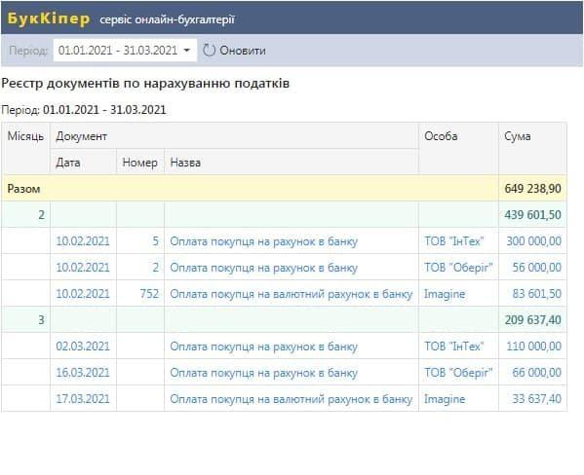Open the 02.03.2021 date link
The image size is (584, 475).
[x=83, y=347]
